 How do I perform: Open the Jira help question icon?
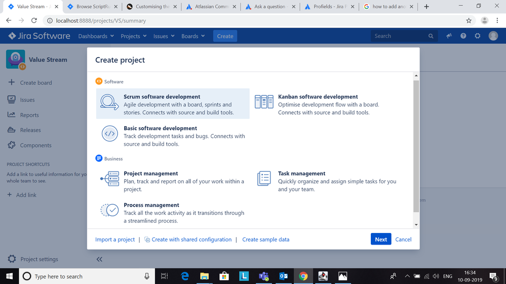[x=463, y=36]
